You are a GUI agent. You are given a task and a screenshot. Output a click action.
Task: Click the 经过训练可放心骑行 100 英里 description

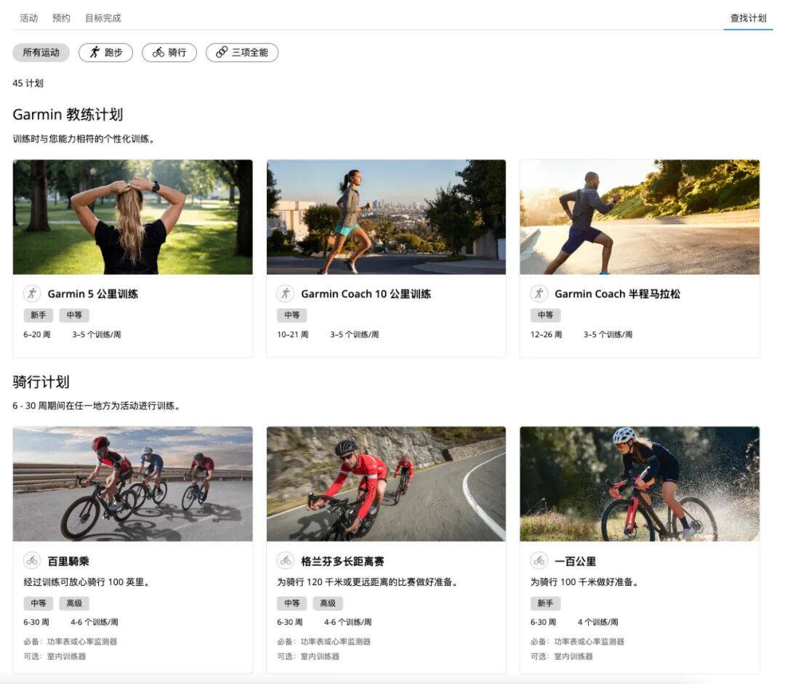(x=86, y=582)
